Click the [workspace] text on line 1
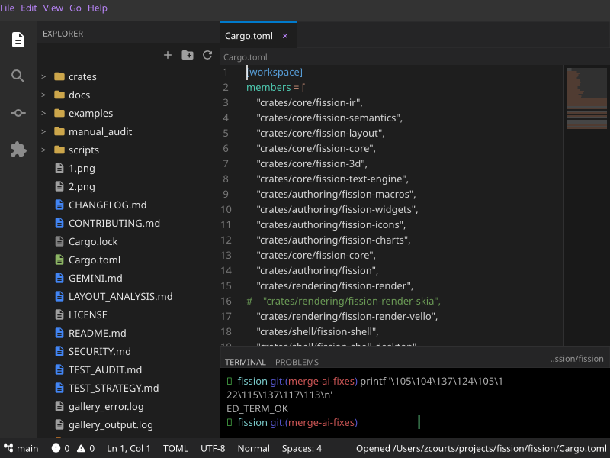610x458 pixels. click(274, 72)
